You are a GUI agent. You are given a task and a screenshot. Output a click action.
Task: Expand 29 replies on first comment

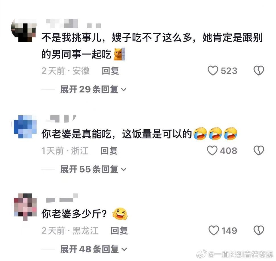pyautogui.click(x=93, y=89)
